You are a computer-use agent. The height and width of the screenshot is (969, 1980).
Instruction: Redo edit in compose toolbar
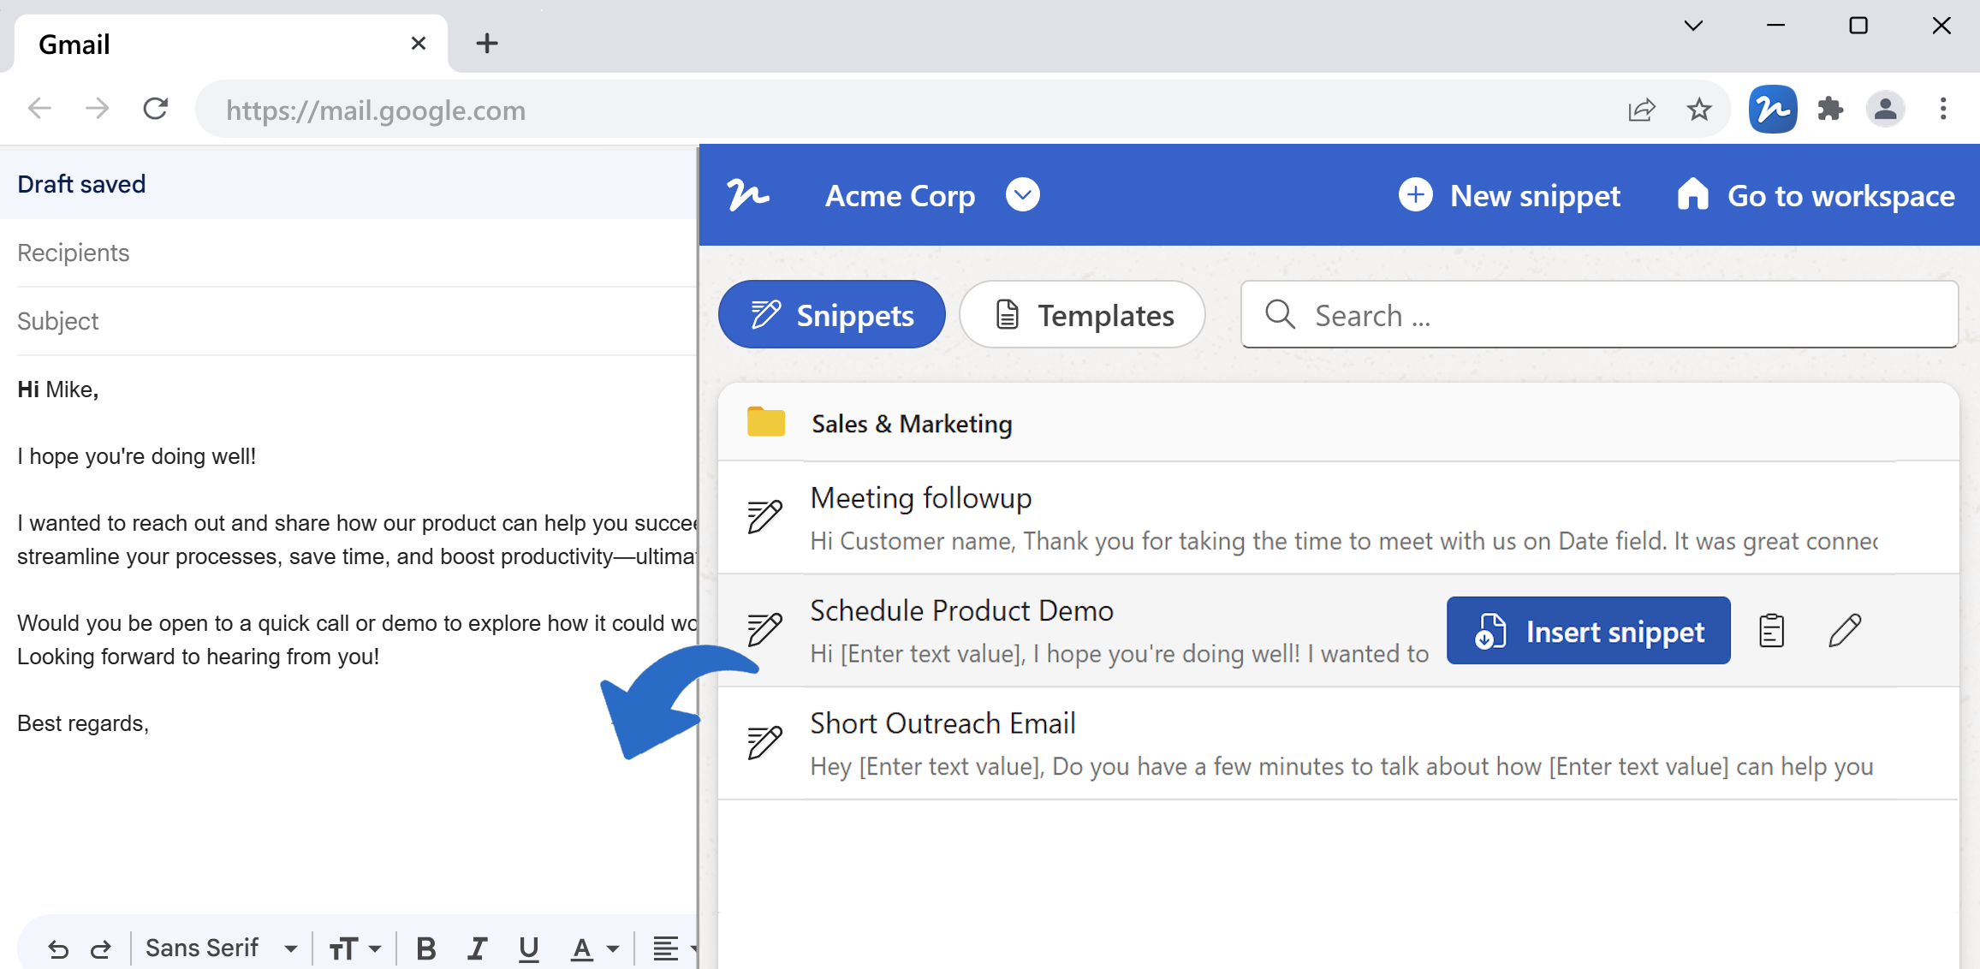point(101,949)
